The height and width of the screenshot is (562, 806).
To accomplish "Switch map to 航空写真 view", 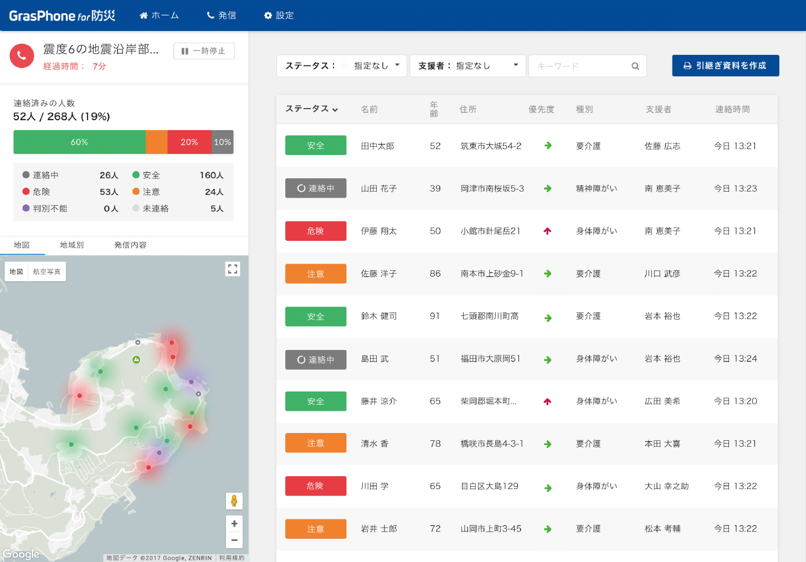I will tap(47, 272).
